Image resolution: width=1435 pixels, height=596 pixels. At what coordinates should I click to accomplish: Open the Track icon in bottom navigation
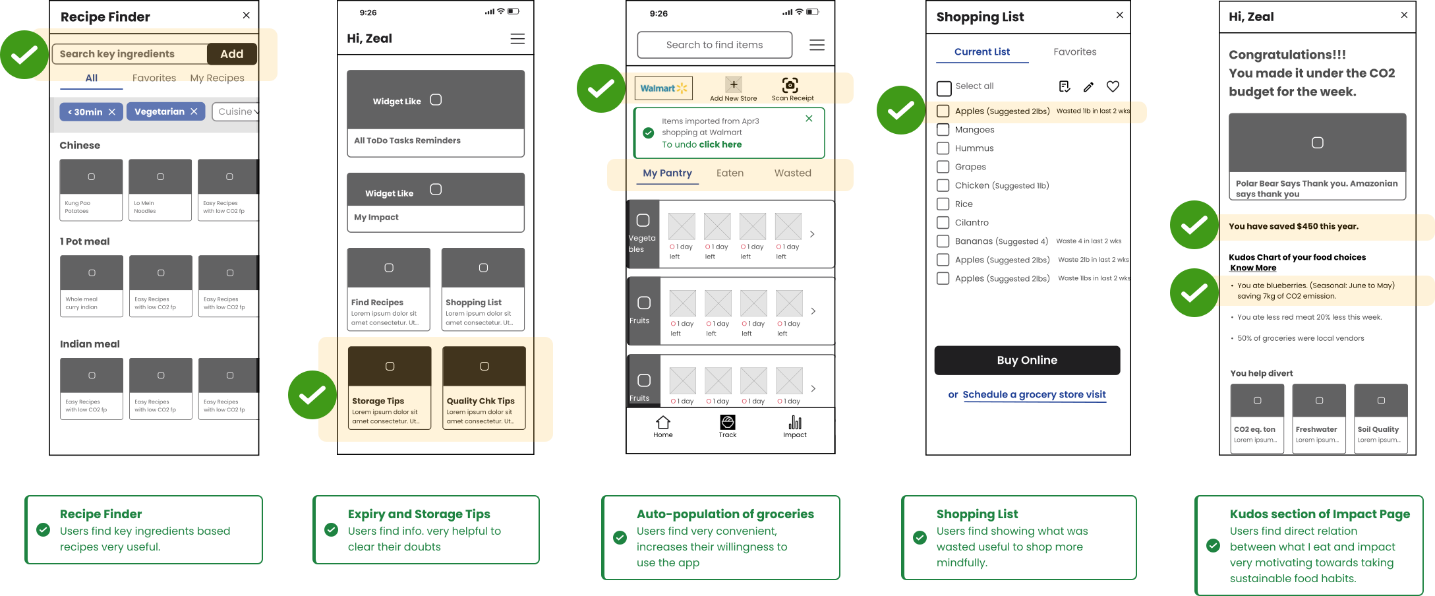pyautogui.click(x=728, y=423)
